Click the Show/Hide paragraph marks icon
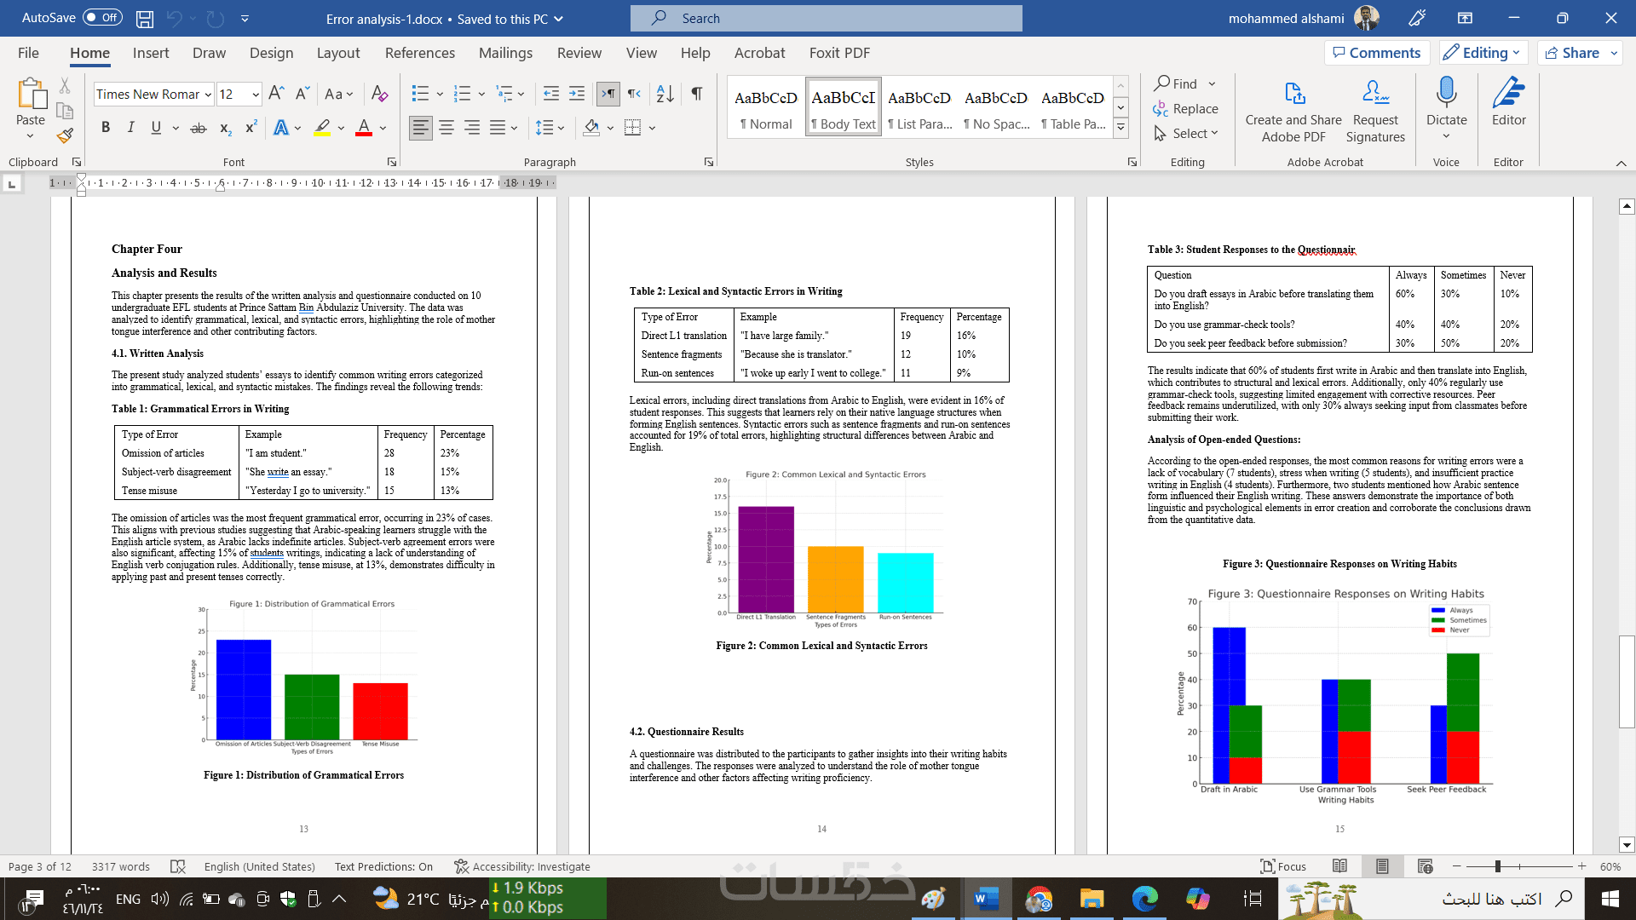Viewport: 1636px width, 920px height. pos(697,94)
